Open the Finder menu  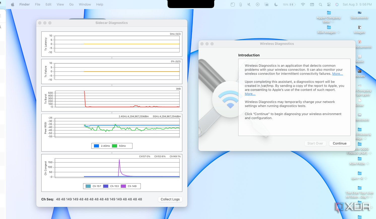tap(24, 5)
